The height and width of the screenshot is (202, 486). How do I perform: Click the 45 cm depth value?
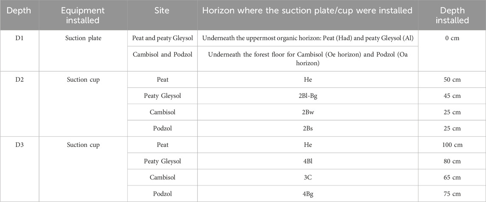click(452, 96)
